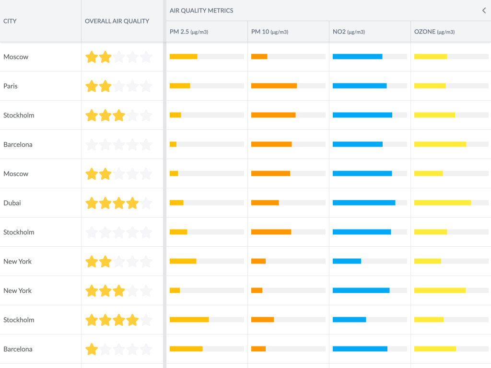Click the Dubai NO2 blue bar
The image size is (491, 368).
pos(364,203)
